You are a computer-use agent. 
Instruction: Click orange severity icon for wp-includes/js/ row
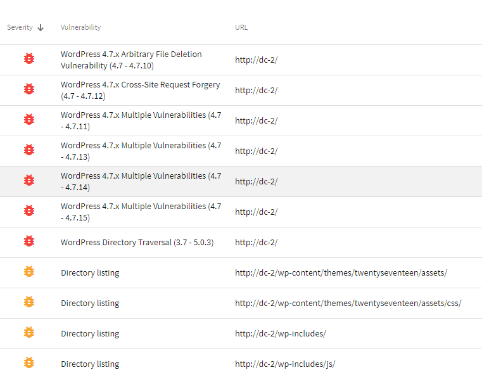tap(29, 363)
